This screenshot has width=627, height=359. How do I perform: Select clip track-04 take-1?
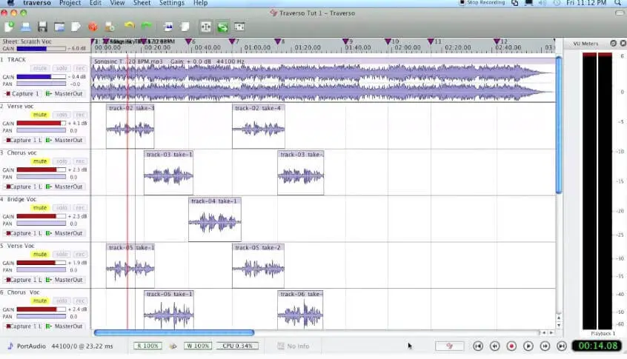pyautogui.click(x=215, y=219)
